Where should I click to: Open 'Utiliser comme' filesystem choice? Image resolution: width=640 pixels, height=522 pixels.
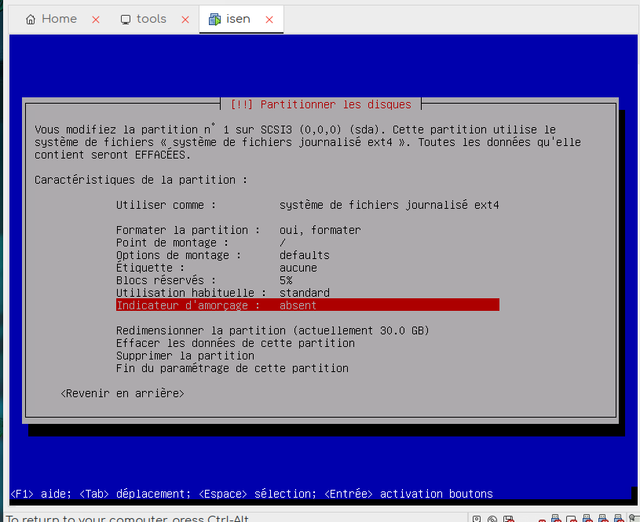tap(306, 205)
